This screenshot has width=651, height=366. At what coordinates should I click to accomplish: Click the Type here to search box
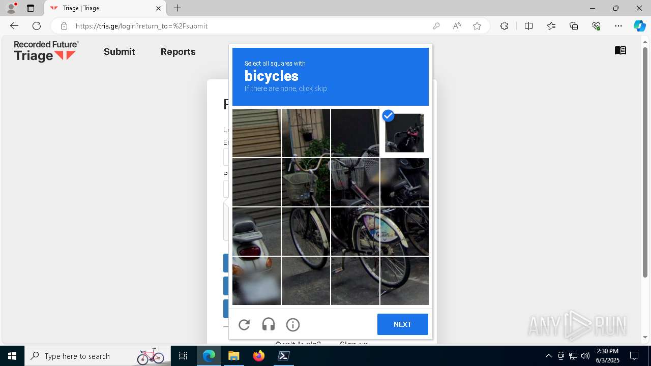coord(98,356)
